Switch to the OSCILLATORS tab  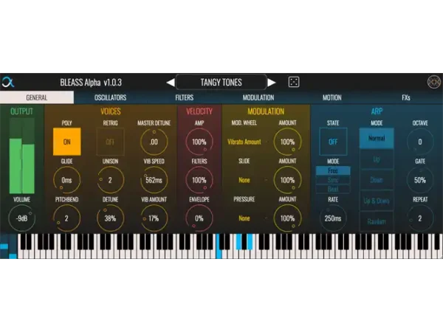click(x=111, y=97)
